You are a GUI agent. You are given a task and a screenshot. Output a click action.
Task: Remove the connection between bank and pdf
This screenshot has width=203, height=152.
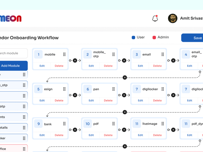tap(75, 130)
